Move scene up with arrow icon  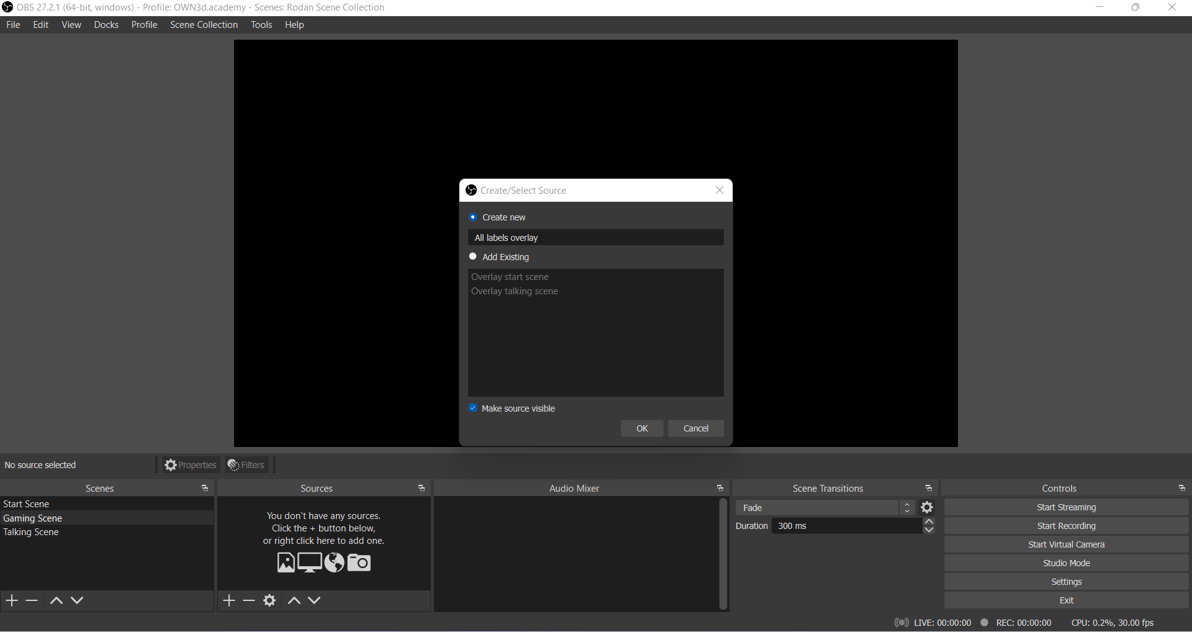point(56,600)
